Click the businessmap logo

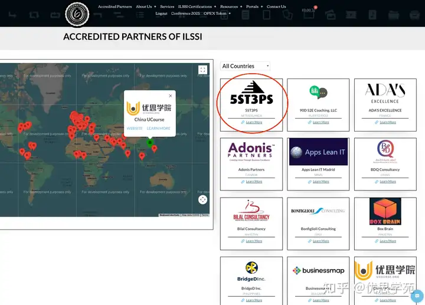coord(318,270)
